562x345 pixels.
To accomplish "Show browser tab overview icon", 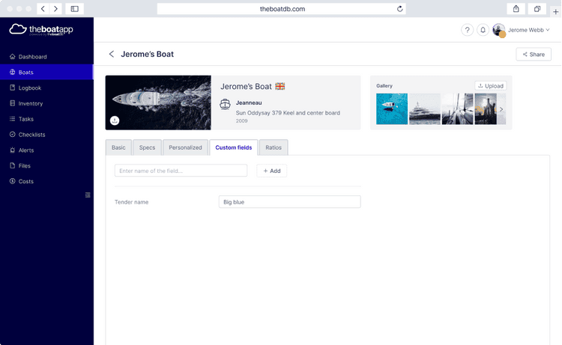I will 537,9.
